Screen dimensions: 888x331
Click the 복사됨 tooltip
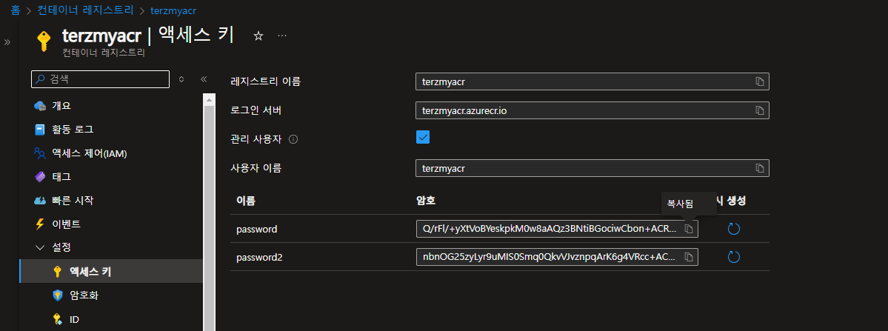click(689, 204)
